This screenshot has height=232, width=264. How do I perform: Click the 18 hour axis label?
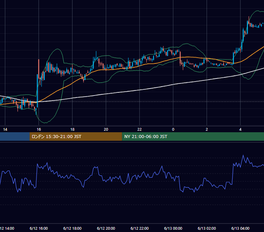point(72,130)
